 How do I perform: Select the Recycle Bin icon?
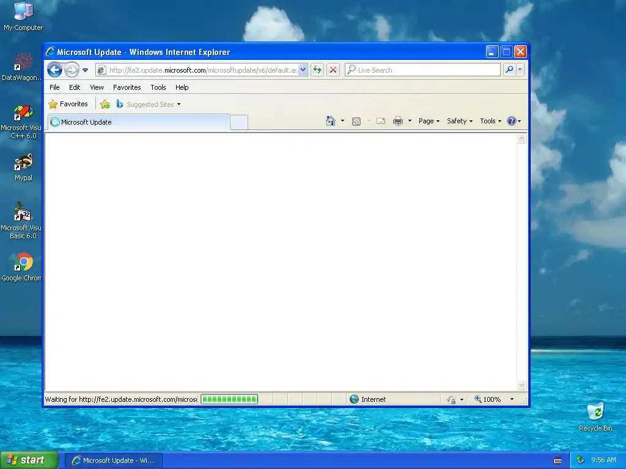[x=595, y=417]
